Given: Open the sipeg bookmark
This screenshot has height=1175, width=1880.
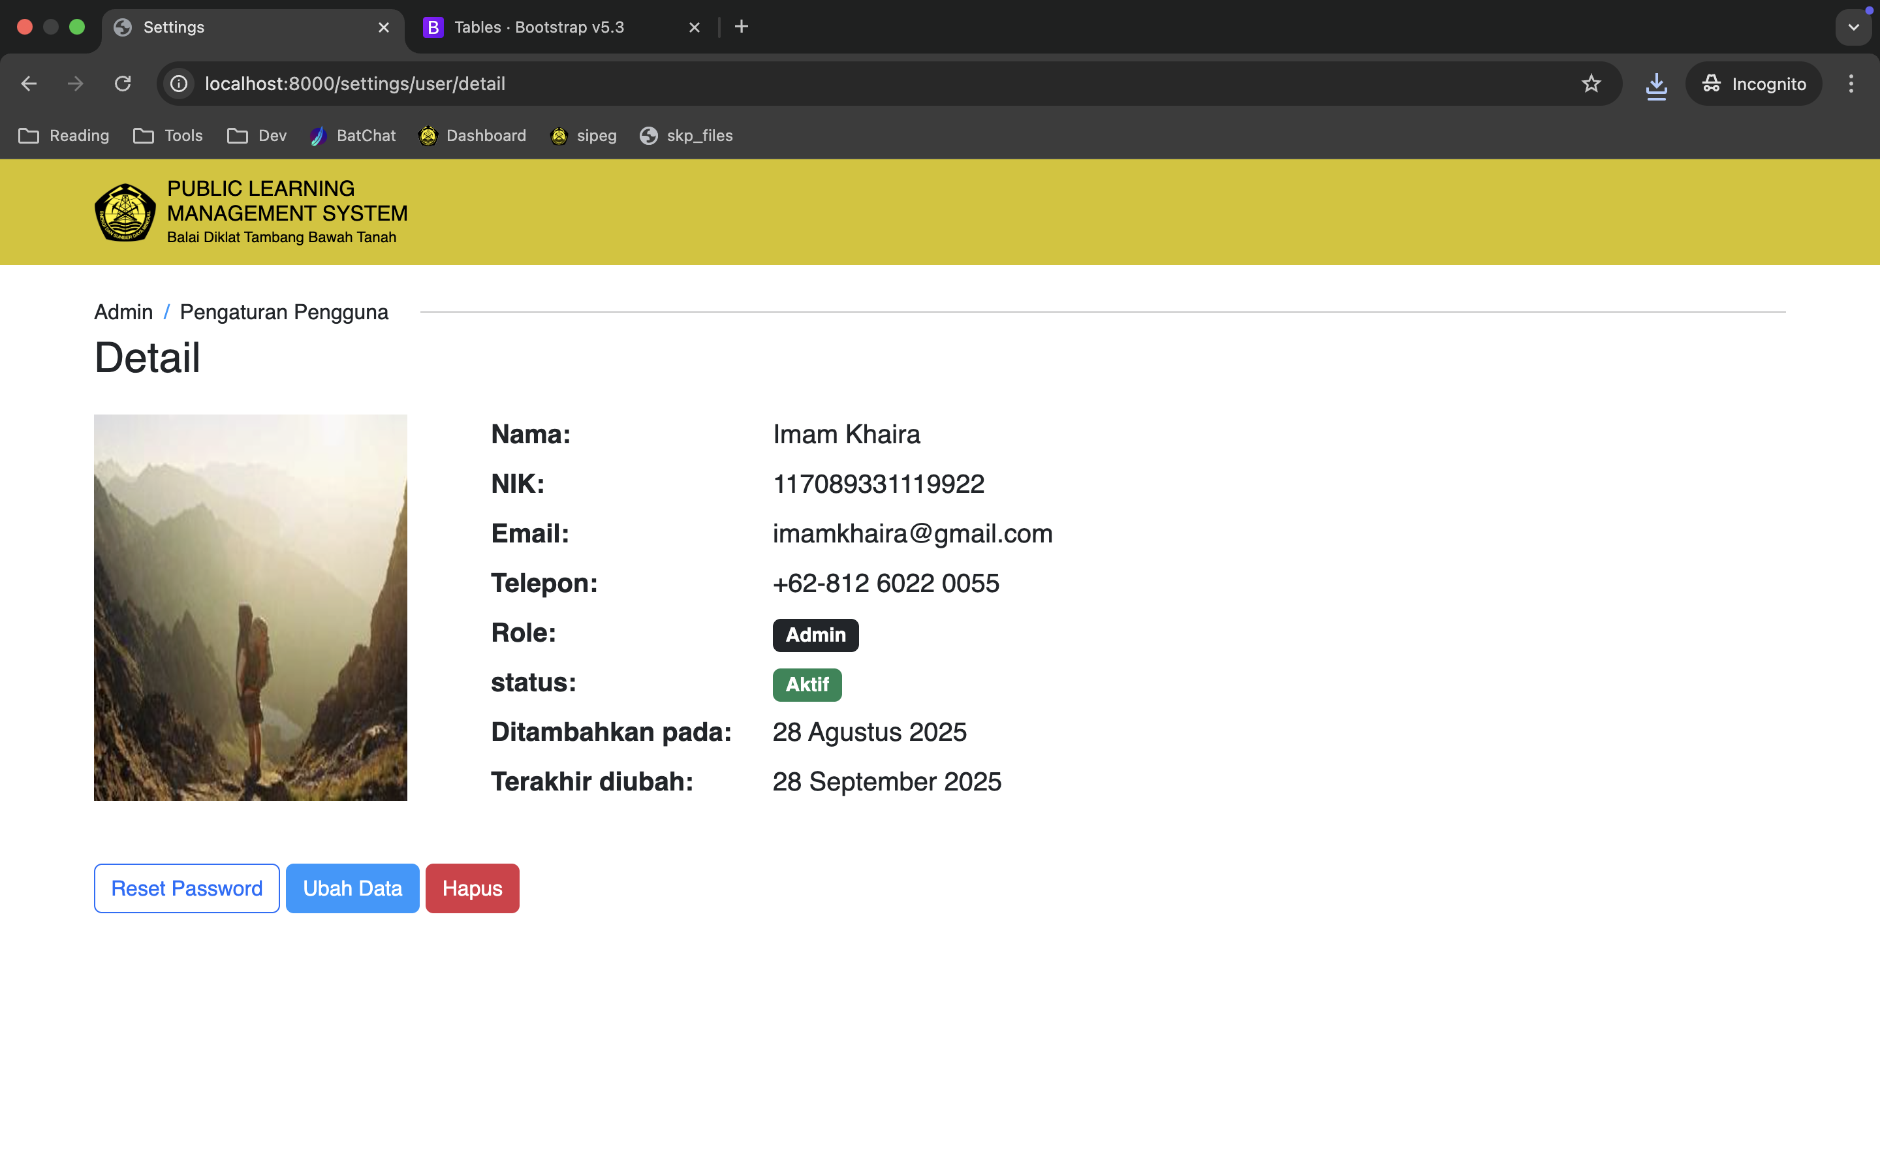Looking at the screenshot, I should (584, 136).
